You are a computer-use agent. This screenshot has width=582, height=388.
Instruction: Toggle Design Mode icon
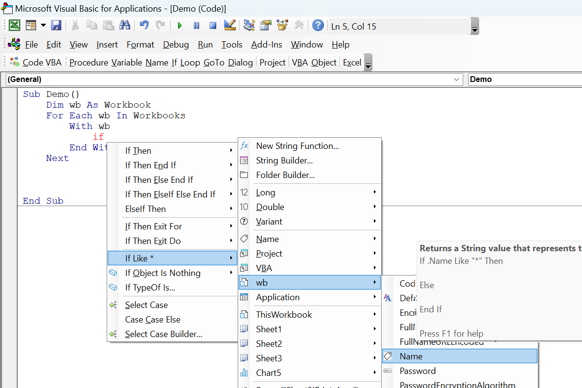pyautogui.click(x=229, y=26)
